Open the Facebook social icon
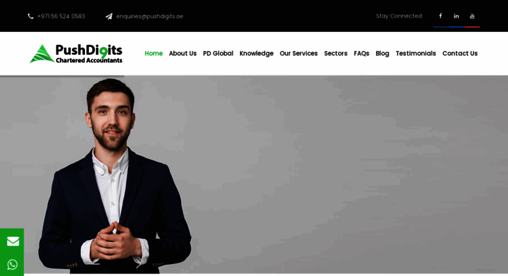The image size is (508, 276). (x=440, y=16)
